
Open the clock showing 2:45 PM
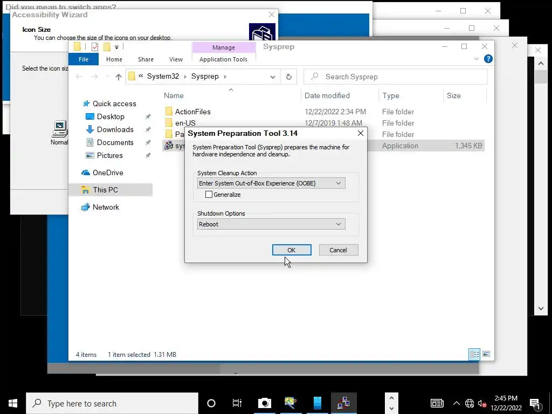tap(506, 403)
